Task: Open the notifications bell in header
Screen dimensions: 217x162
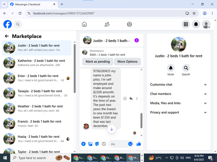Action: point(196,24)
